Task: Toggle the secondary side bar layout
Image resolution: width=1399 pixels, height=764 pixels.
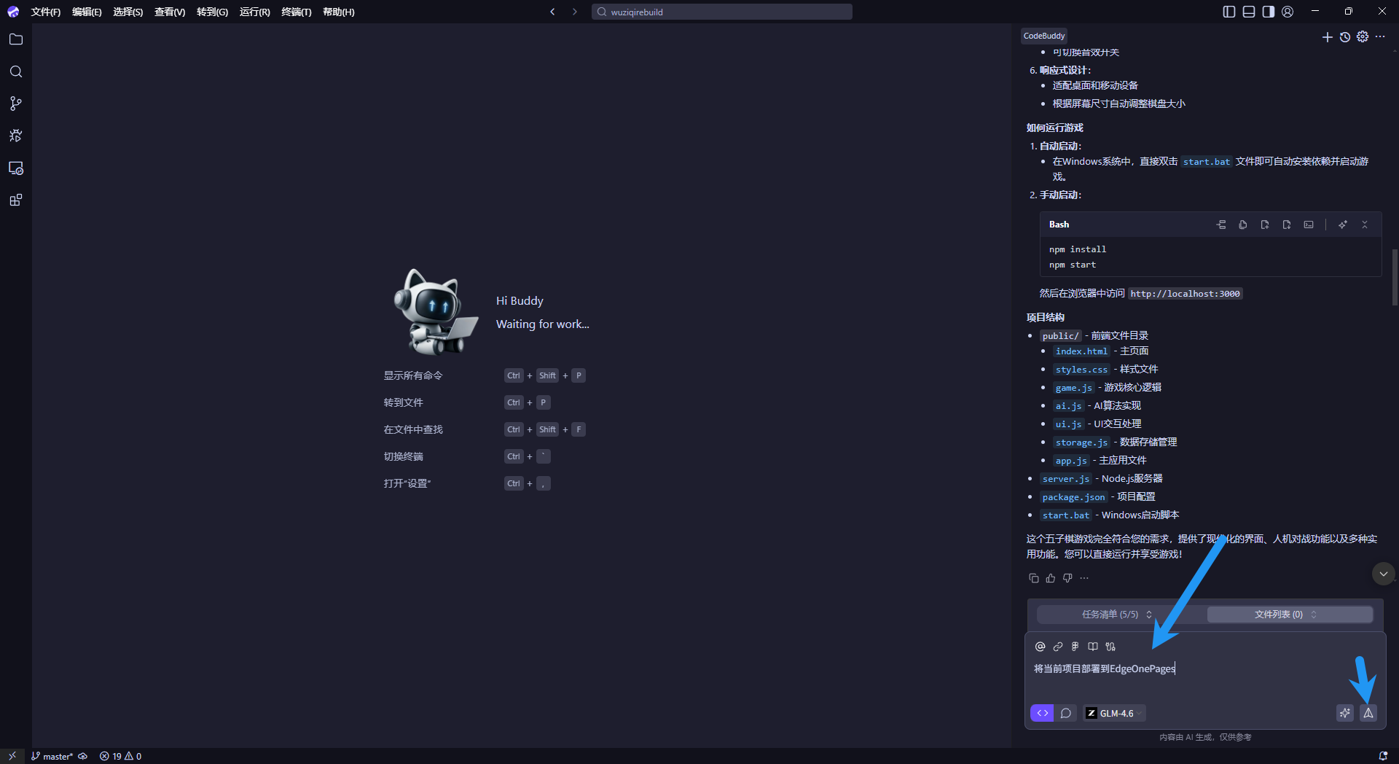Action: pyautogui.click(x=1268, y=12)
